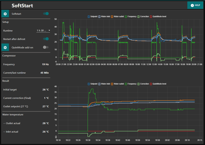Open QuietMode add-on gear settings icon
Image resolution: width=205 pixels, height=145 pixels.
click(x=5, y=47)
